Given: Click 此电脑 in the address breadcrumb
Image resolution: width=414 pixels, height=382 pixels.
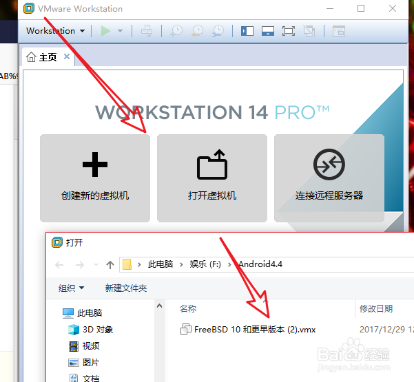Looking at the screenshot, I should (x=161, y=264).
